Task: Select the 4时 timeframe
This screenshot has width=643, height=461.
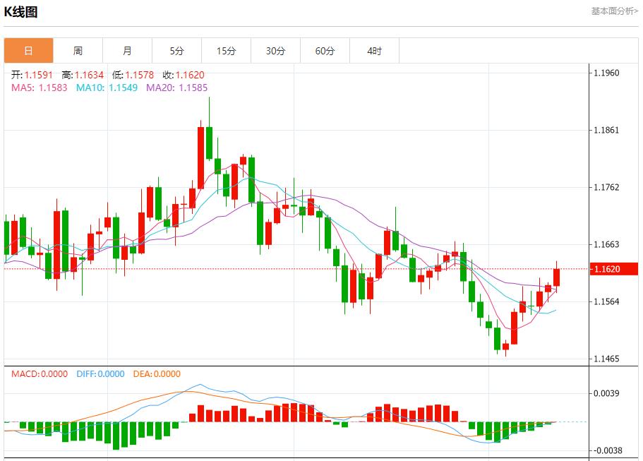Action: click(375, 50)
